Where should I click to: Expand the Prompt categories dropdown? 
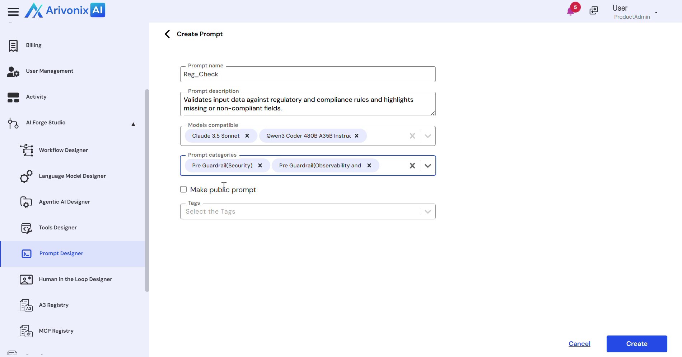click(x=428, y=166)
